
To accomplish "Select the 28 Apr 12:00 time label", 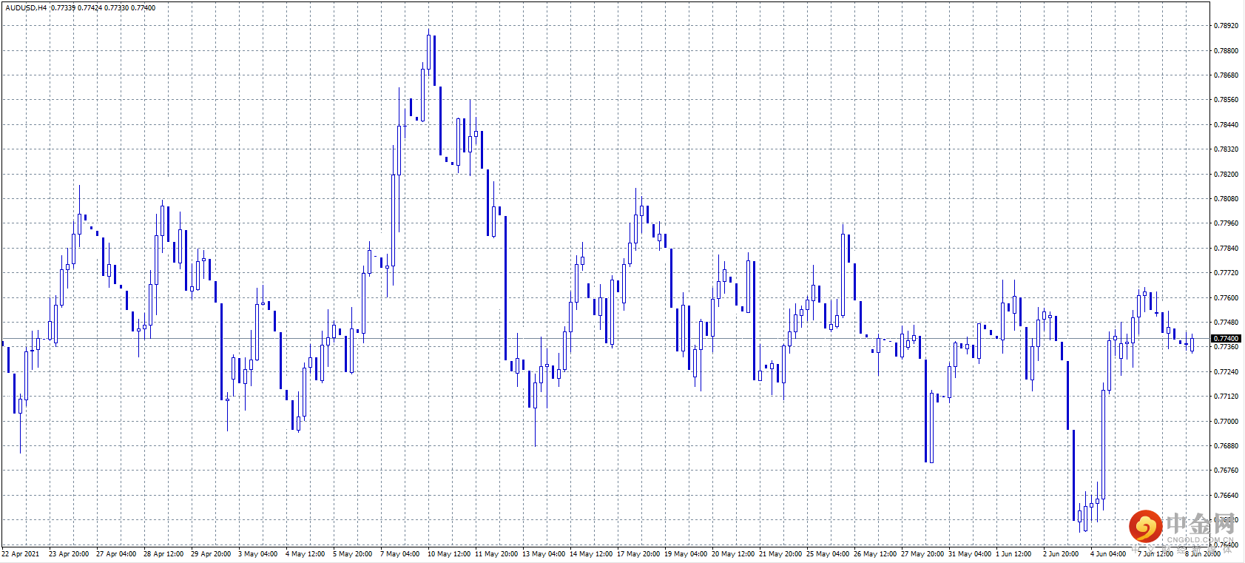I will click(x=163, y=554).
